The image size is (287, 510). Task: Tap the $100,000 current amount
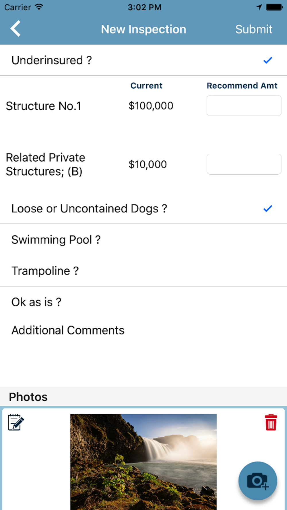tap(151, 106)
